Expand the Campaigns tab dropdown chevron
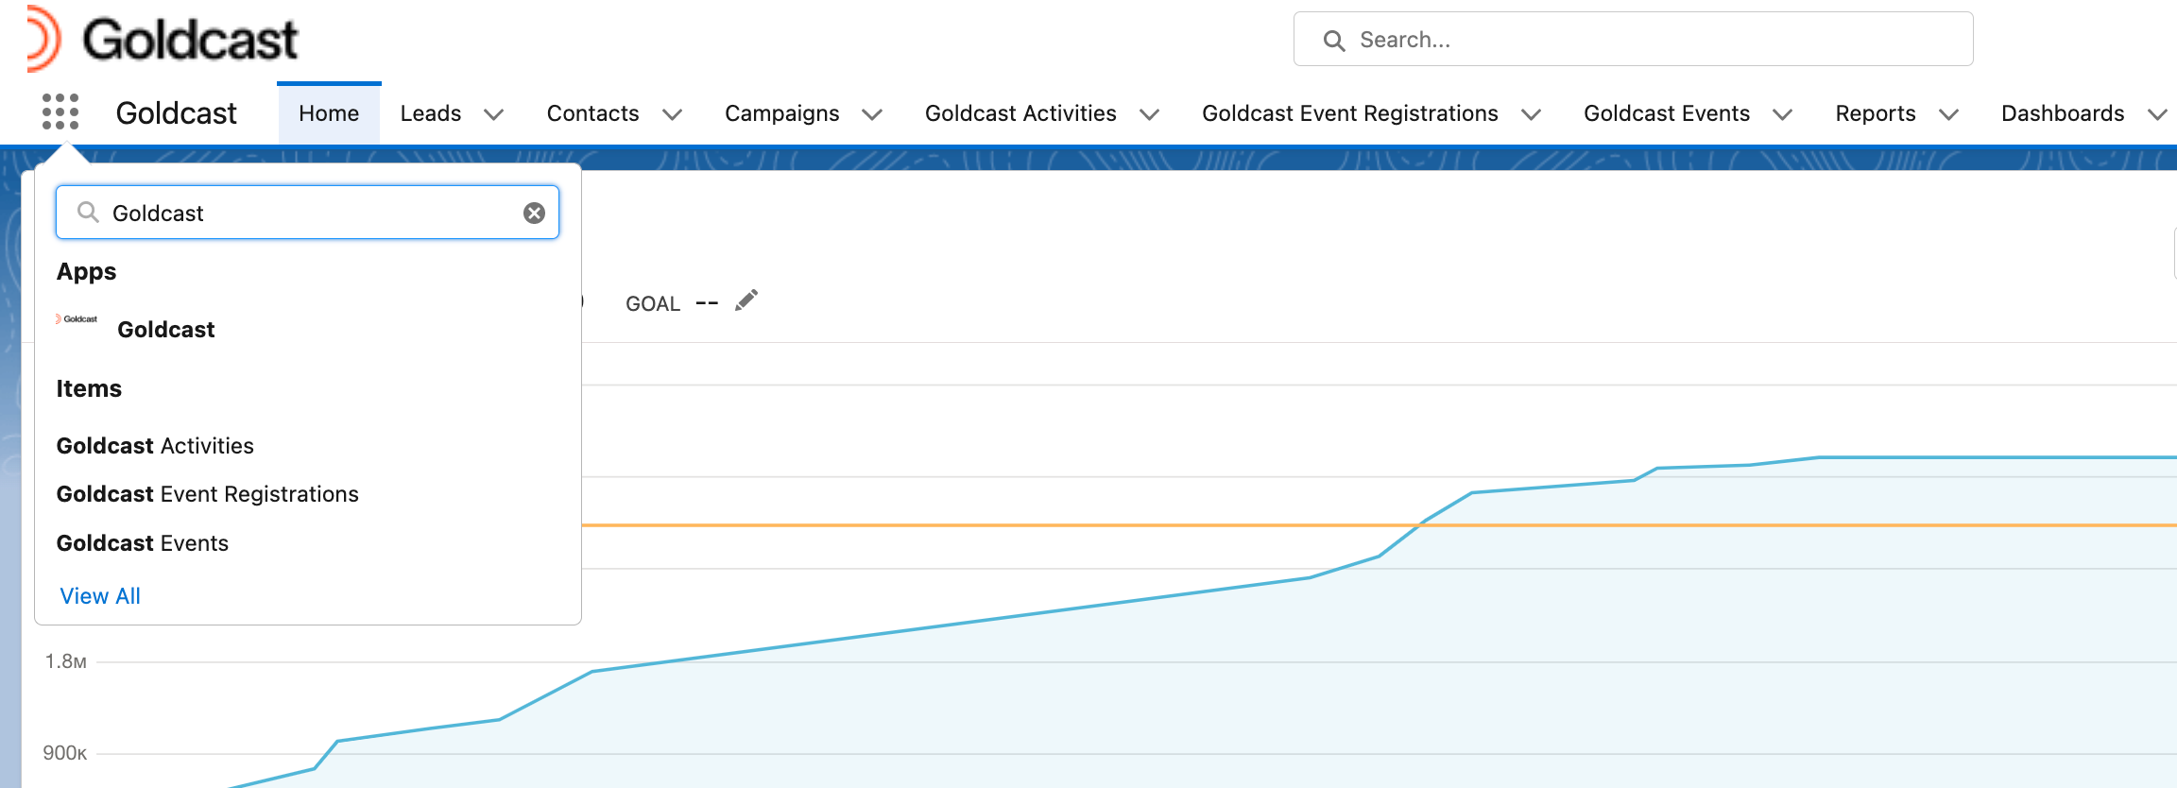Image resolution: width=2177 pixels, height=788 pixels. point(872,114)
